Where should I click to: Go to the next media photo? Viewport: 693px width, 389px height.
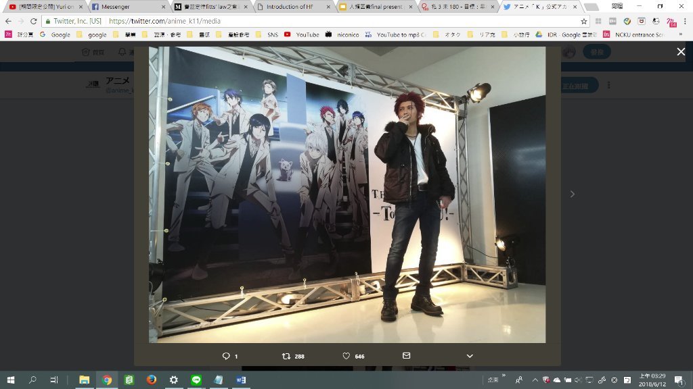coord(573,194)
